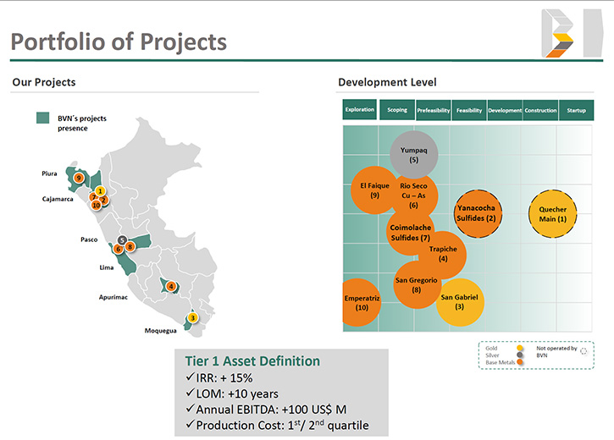The width and height of the screenshot is (614, 440).
Task: Click the gray map marker 5 in Pasco
Action: click(122, 240)
